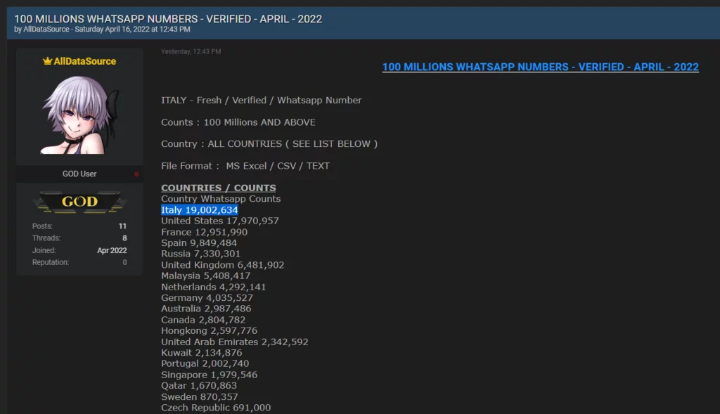
Task: Click the 'United Arab Emirates 2,342,592' entry
Action: click(234, 342)
